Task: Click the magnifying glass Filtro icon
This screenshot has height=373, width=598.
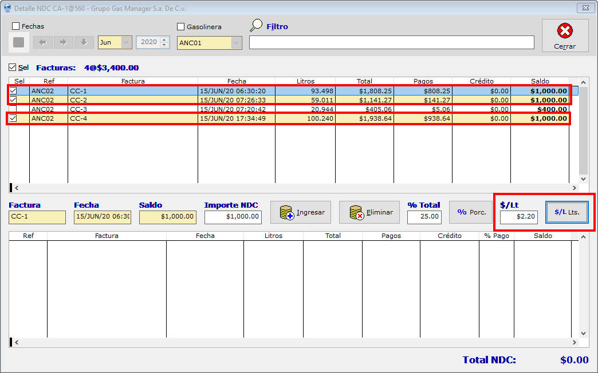Action: coord(257,26)
